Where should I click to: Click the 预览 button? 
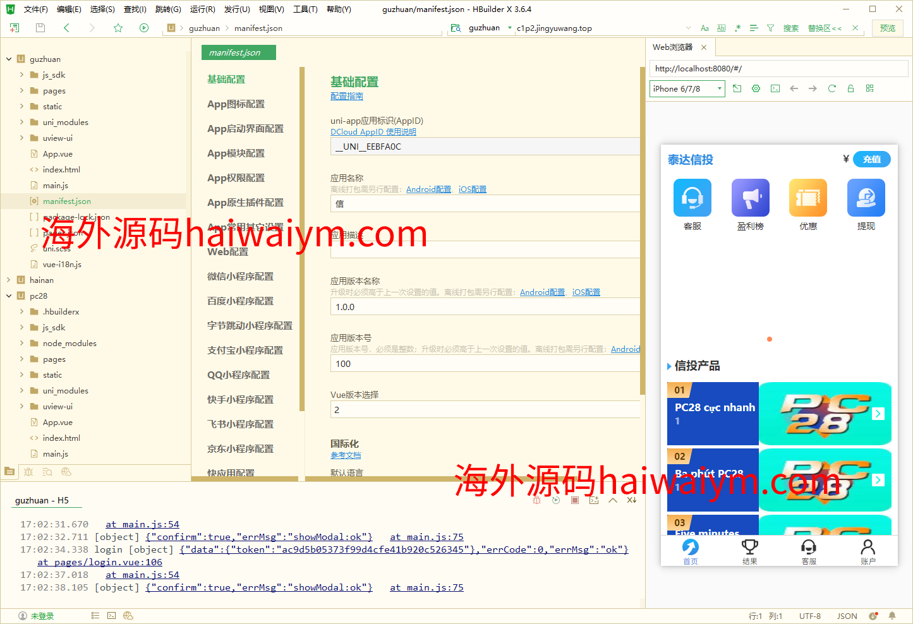pyautogui.click(x=887, y=28)
